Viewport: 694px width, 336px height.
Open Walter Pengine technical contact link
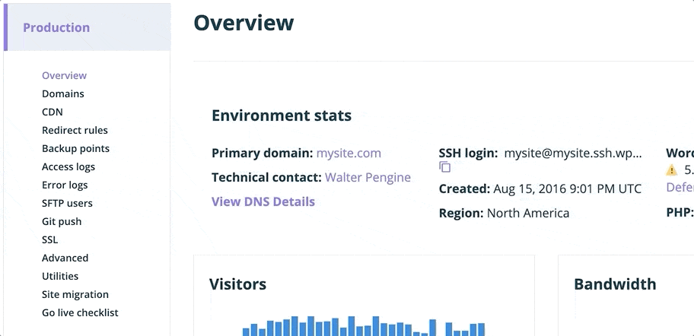(x=368, y=177)
